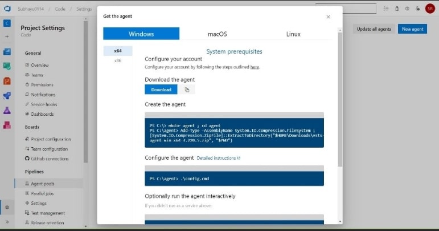Open the Repos hub icon in sidebar
This screenshot has height=231, width=439.
click(x=7, y=81)
